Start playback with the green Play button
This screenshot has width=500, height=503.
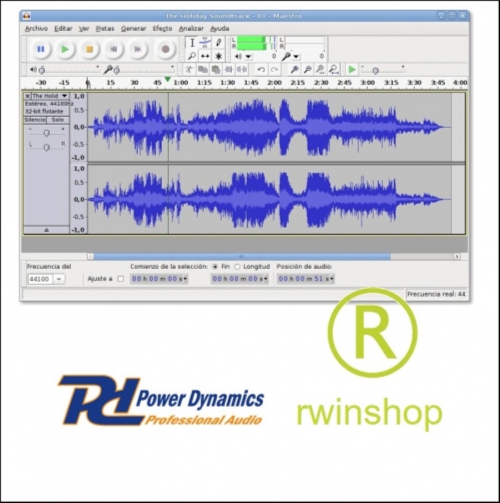(x=65, y=49)
